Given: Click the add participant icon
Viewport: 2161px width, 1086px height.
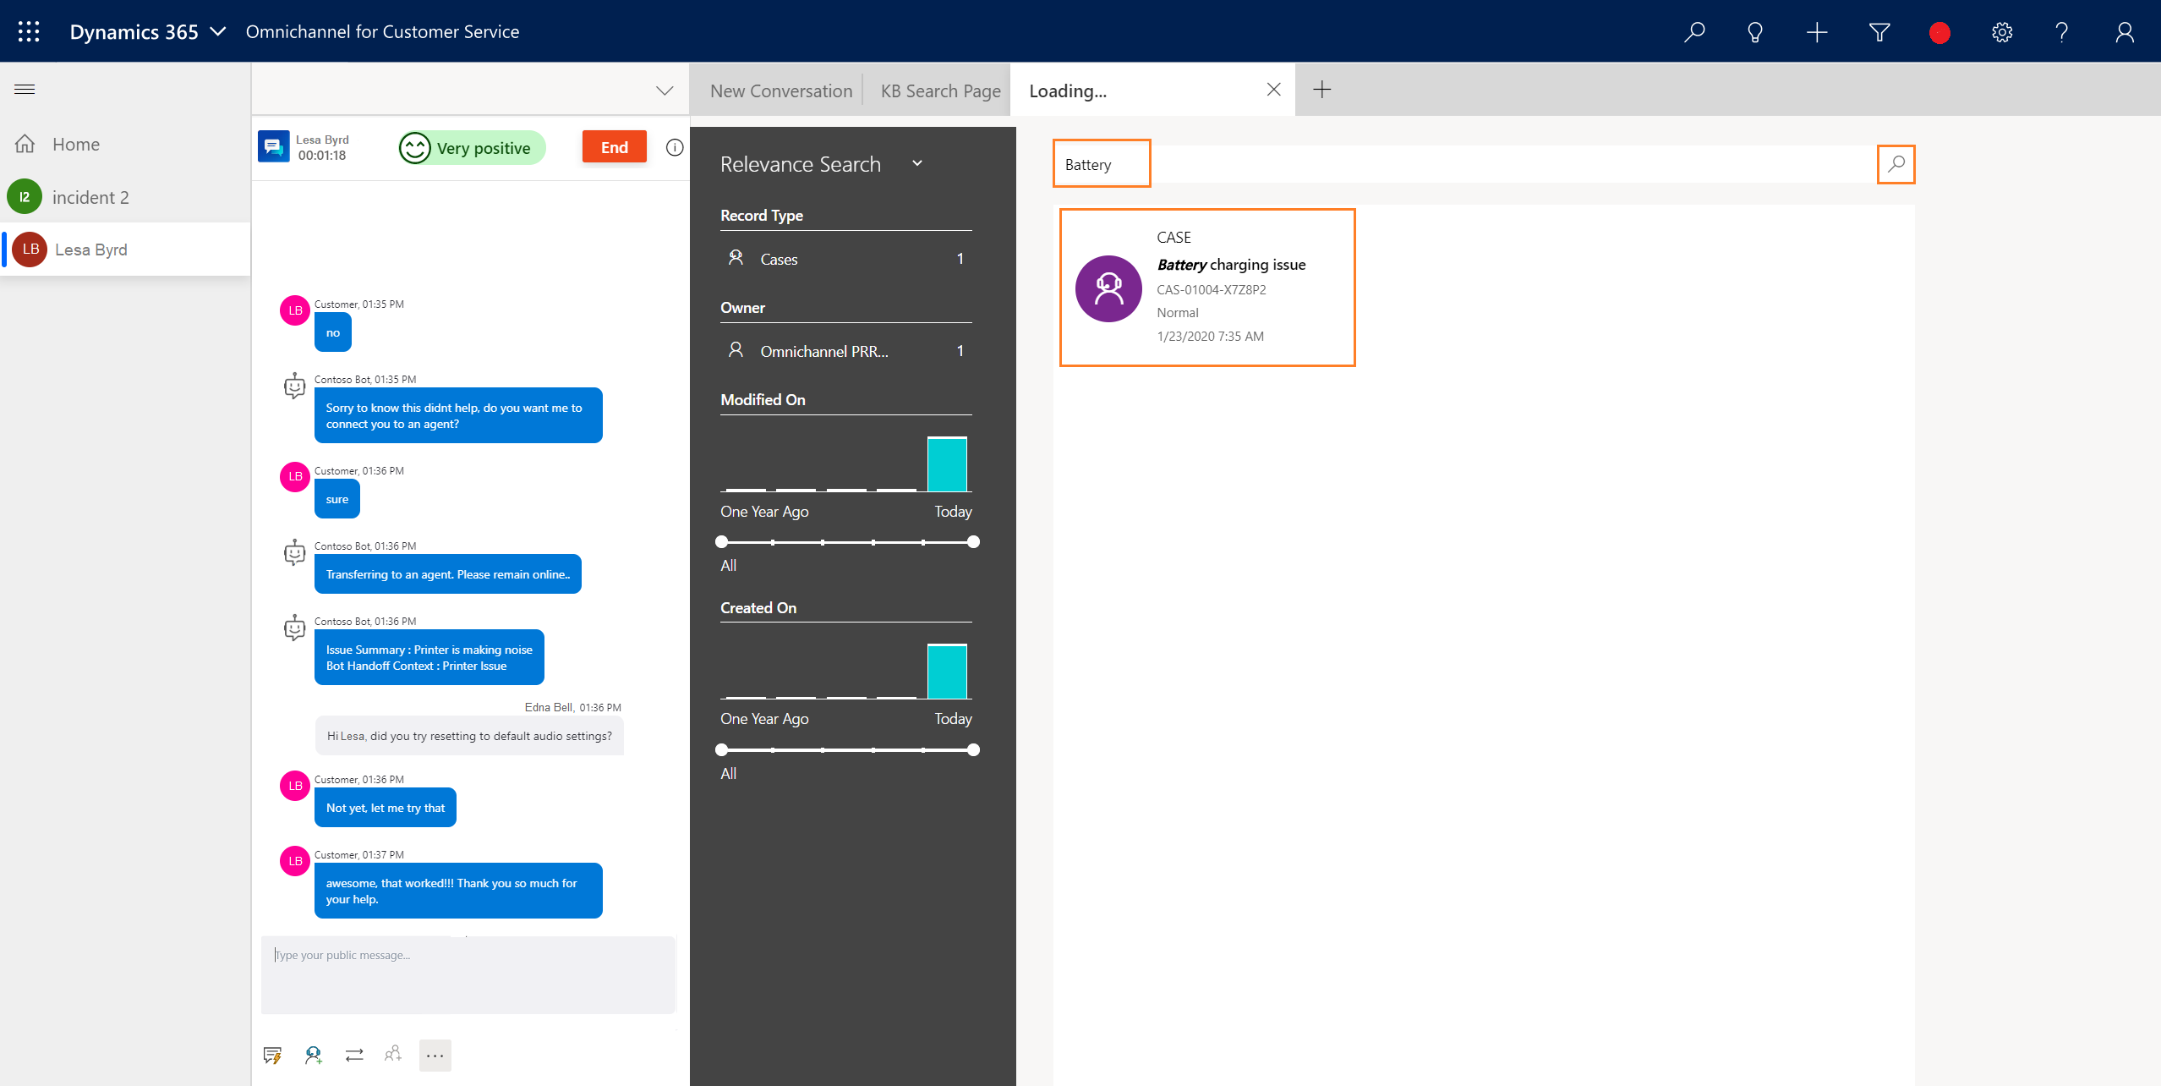Looking at the screenshot, I should click(x=393, y=1054).
